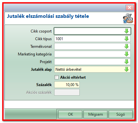Click inside the Termékvonal field
This screenshot has width=138, height=123.
click(x=92, y=47)
